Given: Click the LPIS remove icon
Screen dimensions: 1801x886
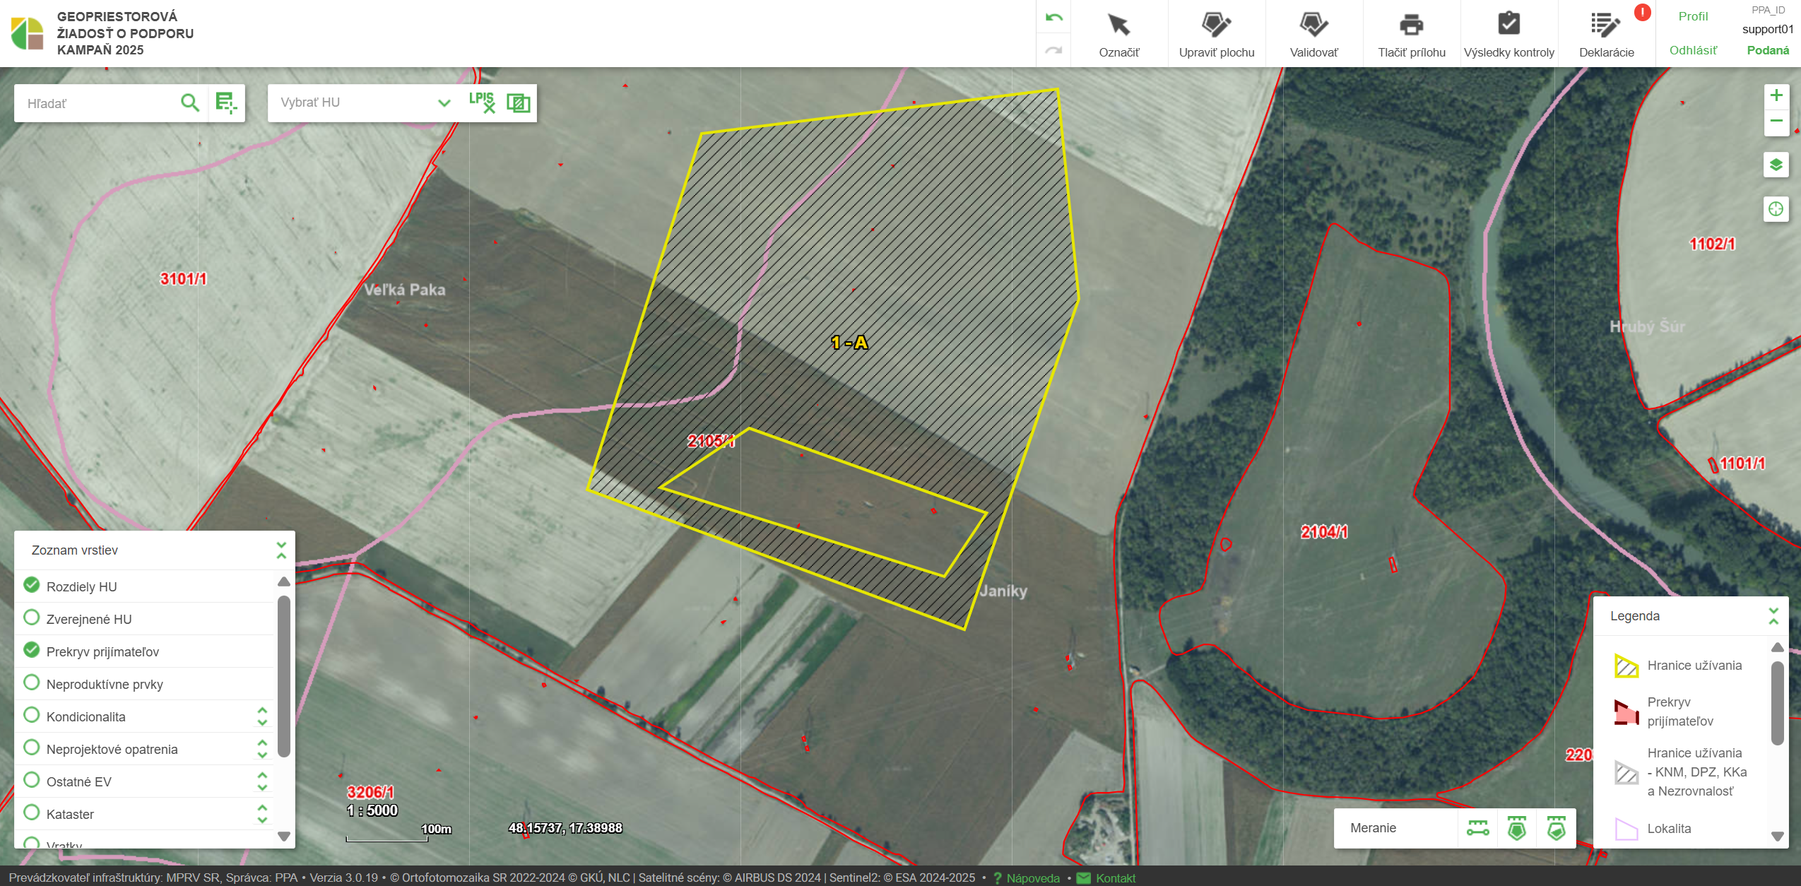Looking at the screenshot, I should pyautogui.click(x=482, y=103).
